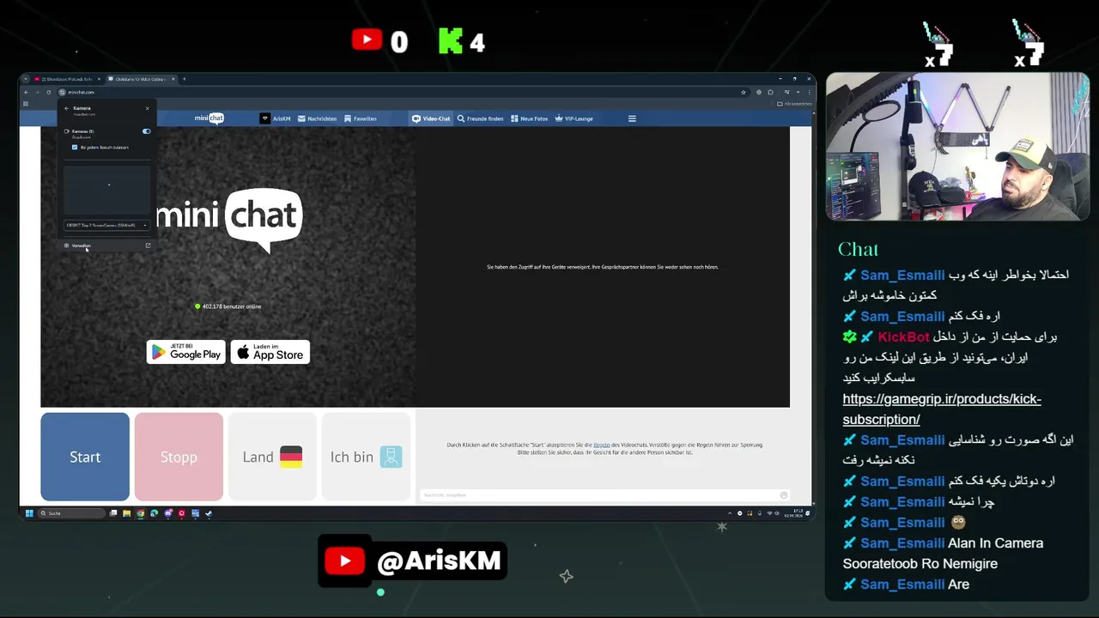1099x618 pixels.
Task: Click the pink Stopp button
Action: [179, 457]
